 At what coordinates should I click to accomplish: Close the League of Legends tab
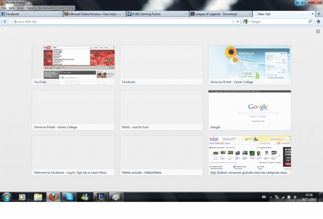pos(250,14)
